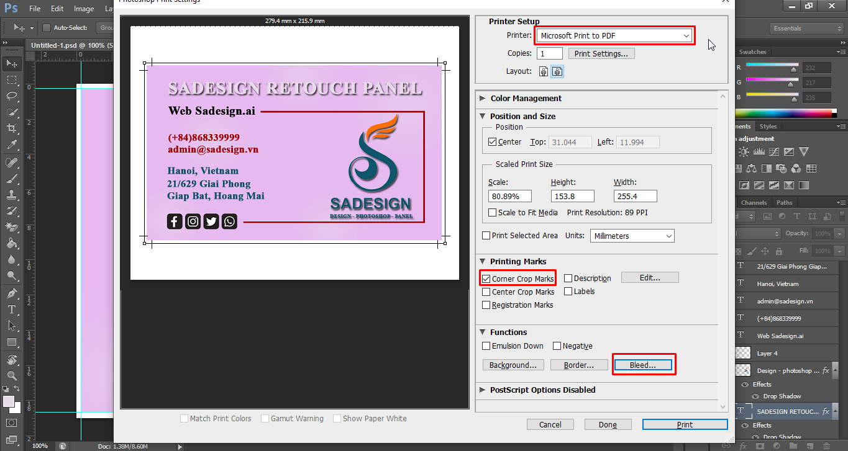Image resolution: width=848 pixels, height=451 pixels.
Task: Uncheck the Center position checkbox
Action: (x=493, y=142)
